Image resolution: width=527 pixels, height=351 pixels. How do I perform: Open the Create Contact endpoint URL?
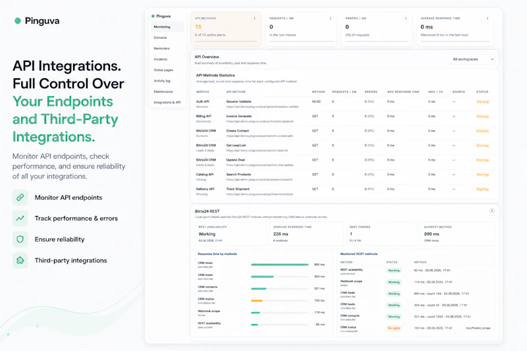pos(260,136)
